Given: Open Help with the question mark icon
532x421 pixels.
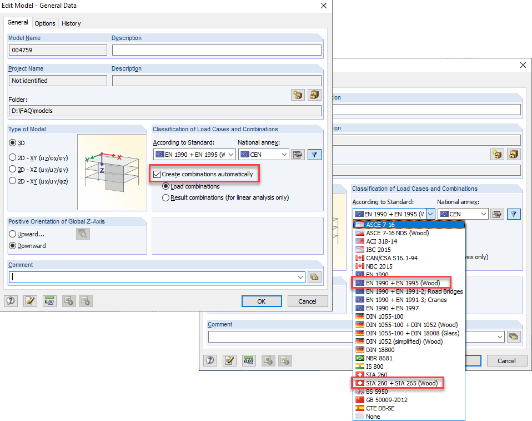Looking at the screenshot, I should point(11,301).
